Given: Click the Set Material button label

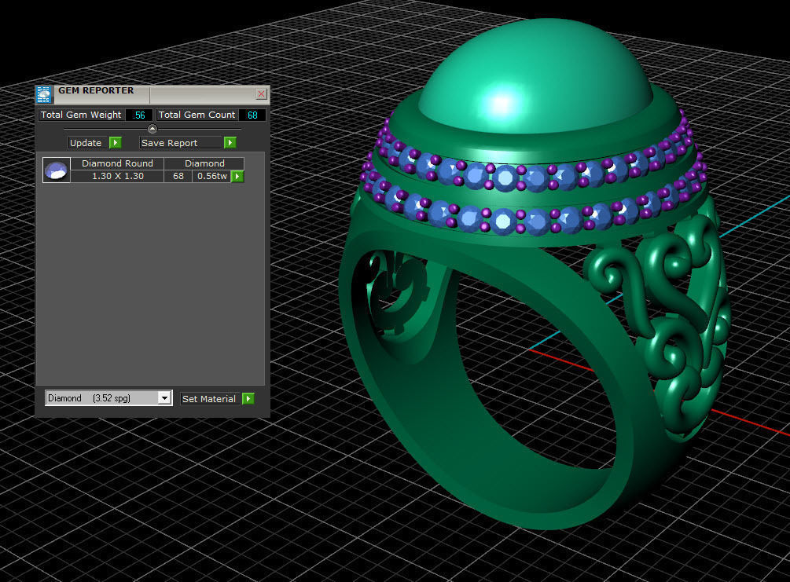Looking at the screenshot, I should click(x=209, y=399).
